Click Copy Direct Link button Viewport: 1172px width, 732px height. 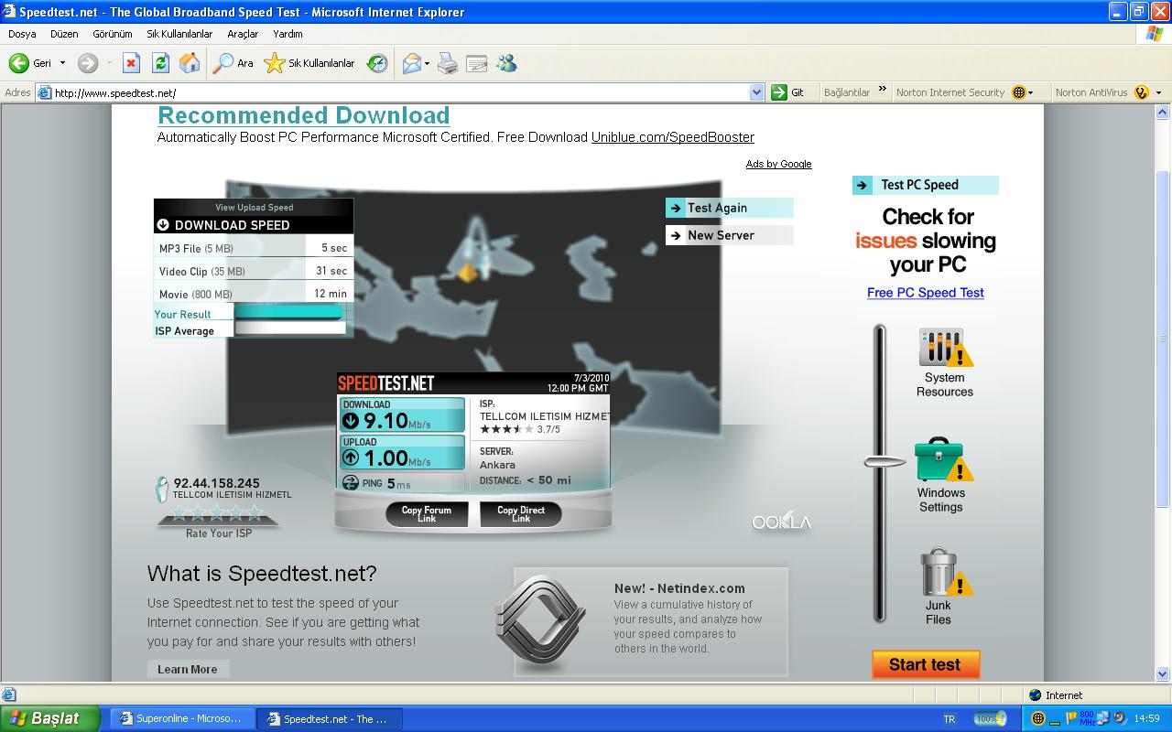click(521, 514)
